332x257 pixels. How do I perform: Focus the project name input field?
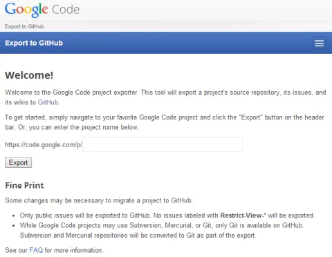pos(163,144)
